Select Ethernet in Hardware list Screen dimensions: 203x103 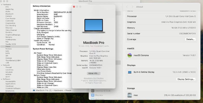pos(9,28)
